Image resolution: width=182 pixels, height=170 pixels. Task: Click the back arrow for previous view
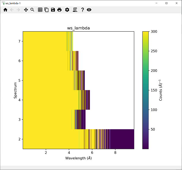coord(12,10)
